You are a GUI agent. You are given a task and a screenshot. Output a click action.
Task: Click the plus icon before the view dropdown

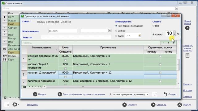(x=110, y=94)
